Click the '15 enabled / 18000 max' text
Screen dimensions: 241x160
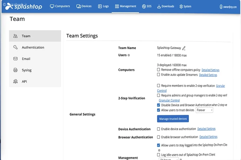[172, 55]
